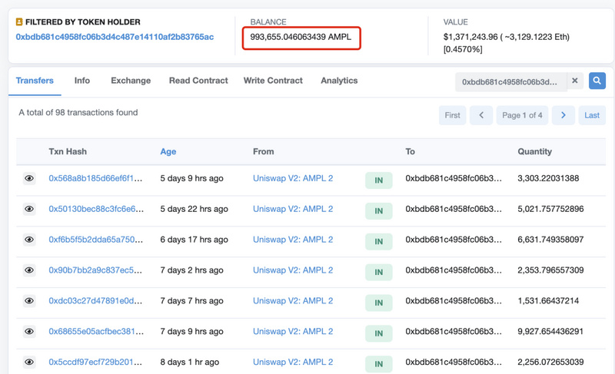This screenshot has height=374, width=615.
Task: Toggle eye icon for transaction 0x50130bec88c3fc6e6
Action: 29,209
